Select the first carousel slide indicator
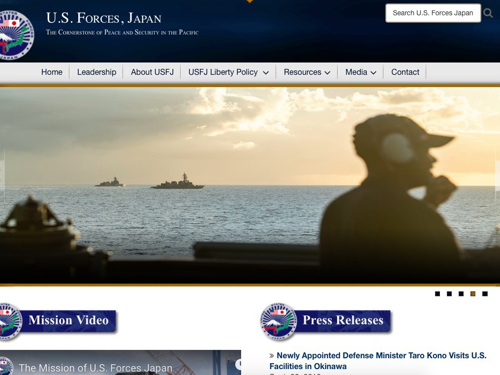The height and width of the screenshot is (375, 500). pos(437,294)
